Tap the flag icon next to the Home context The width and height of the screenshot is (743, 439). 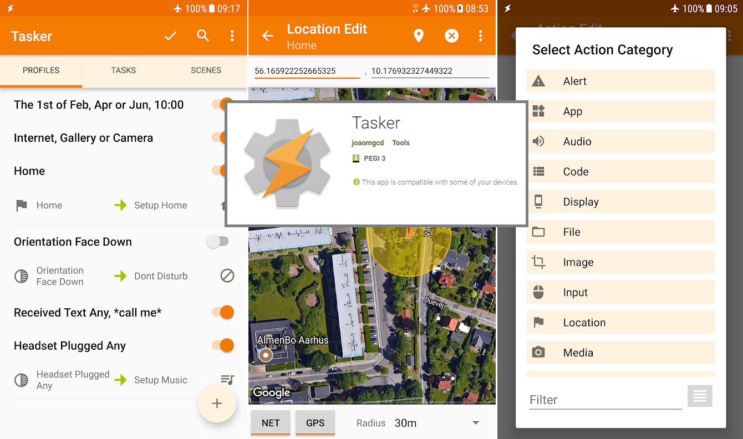pyautogui.click(x=21, y=205)
